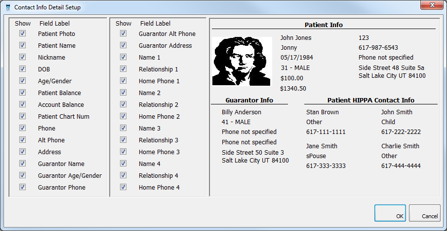Screen dimensions: 447x231
Task: Click the 'Stan Brown' contact name
Action: [323, 112]
